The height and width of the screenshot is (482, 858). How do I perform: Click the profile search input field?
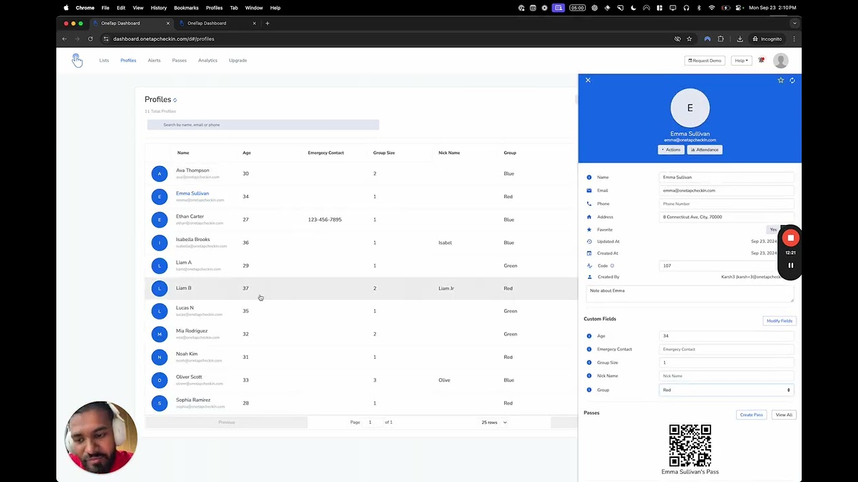(x=263, y=125)
